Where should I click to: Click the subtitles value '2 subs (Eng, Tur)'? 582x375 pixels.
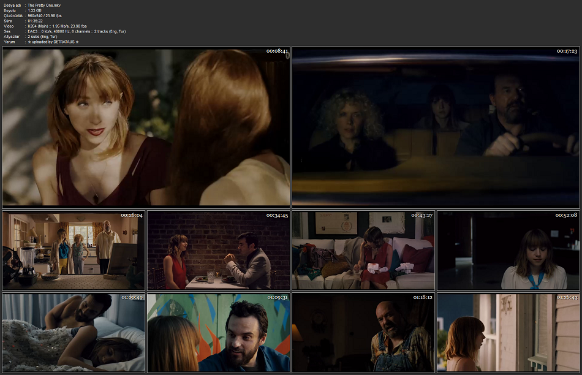(42, 36)
